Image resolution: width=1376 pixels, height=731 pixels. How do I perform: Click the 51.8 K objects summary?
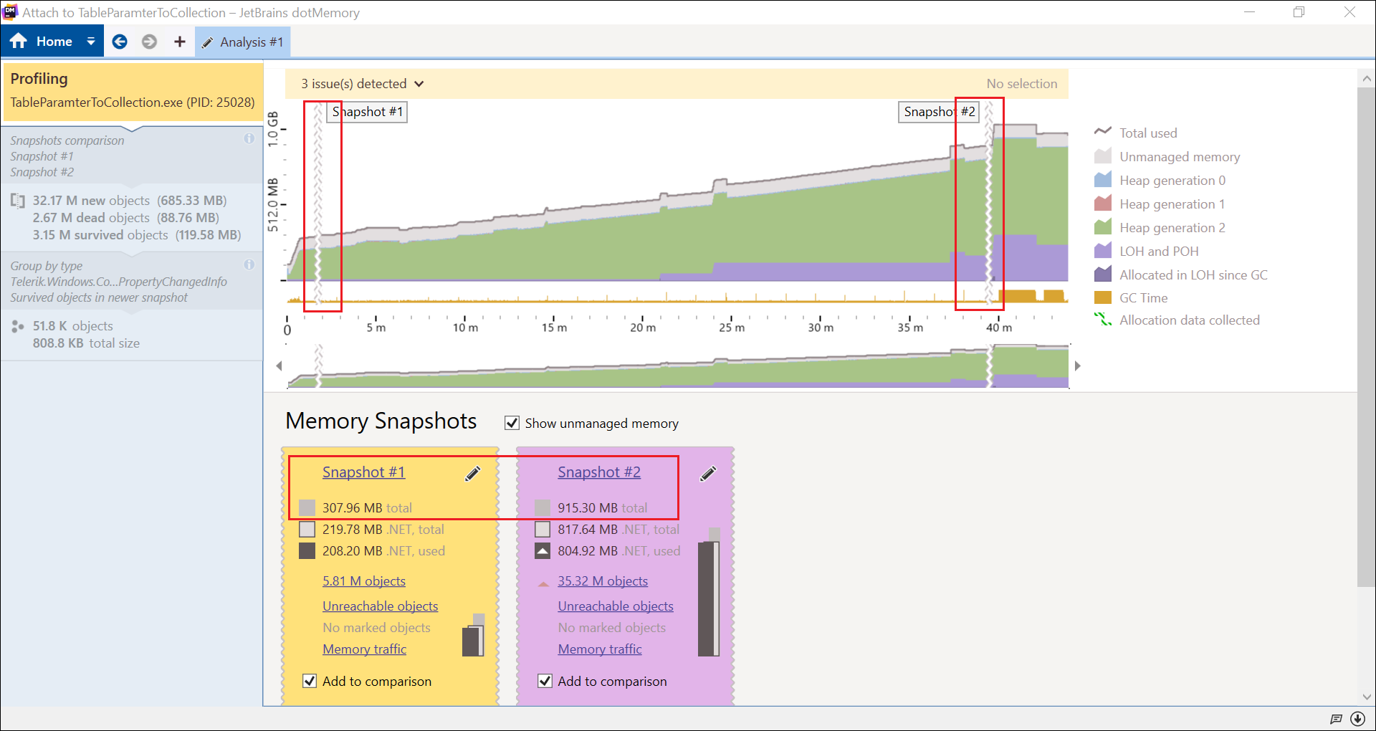72,326
